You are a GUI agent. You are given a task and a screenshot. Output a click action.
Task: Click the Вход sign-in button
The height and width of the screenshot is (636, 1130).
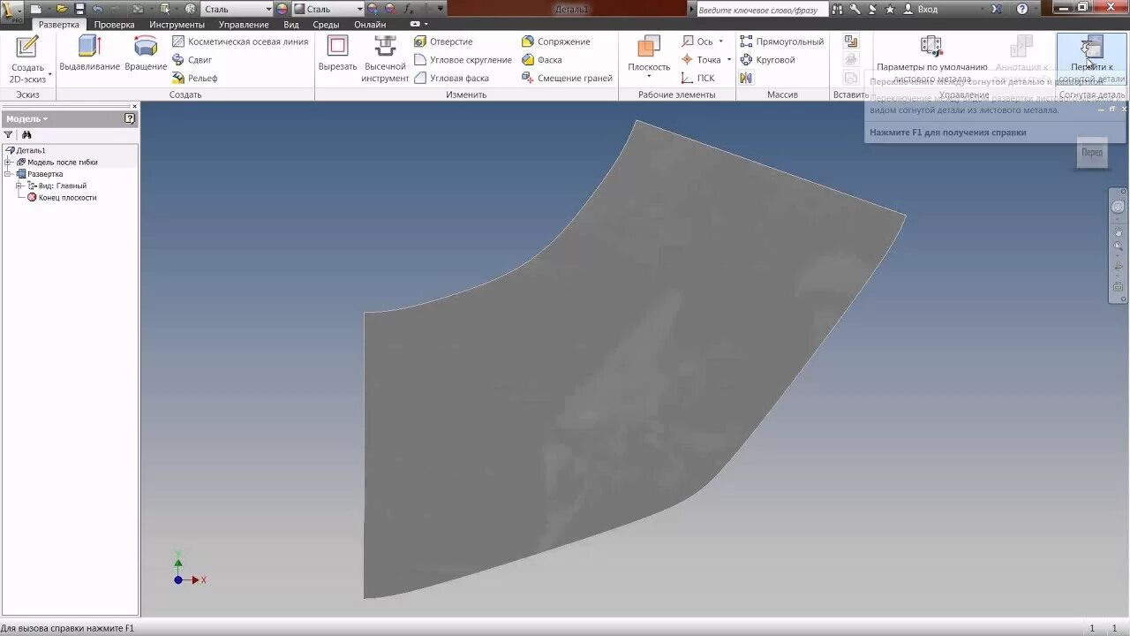coord(921,9)
